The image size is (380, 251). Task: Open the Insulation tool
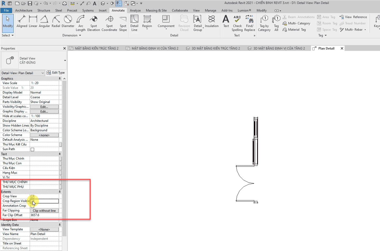coord(212,22)
